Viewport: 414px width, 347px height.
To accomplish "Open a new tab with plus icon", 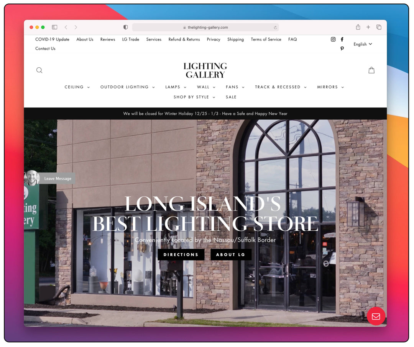I will coord(368,27).
